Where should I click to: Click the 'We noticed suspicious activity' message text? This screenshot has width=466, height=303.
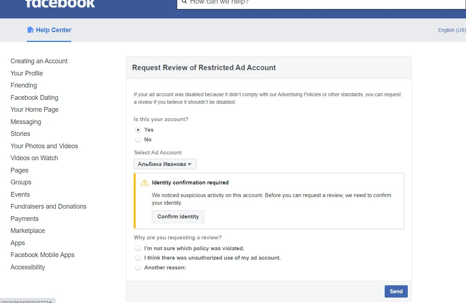pyautogui.click(x=272, y=199)
